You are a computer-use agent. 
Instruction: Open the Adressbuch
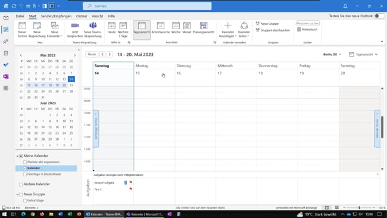click(307, 29)
